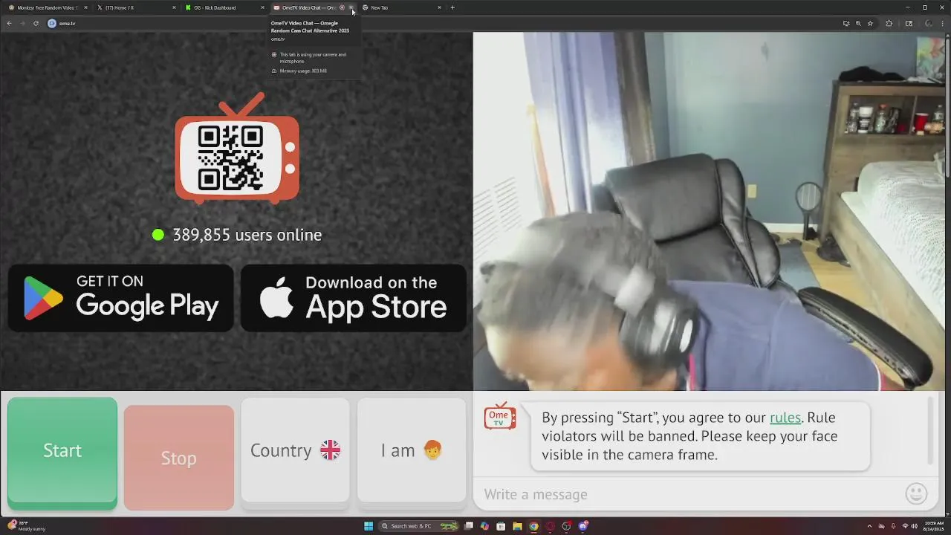951x535 pixels.
Task: Click the install app icon in address bar
Action: (846, 23)
